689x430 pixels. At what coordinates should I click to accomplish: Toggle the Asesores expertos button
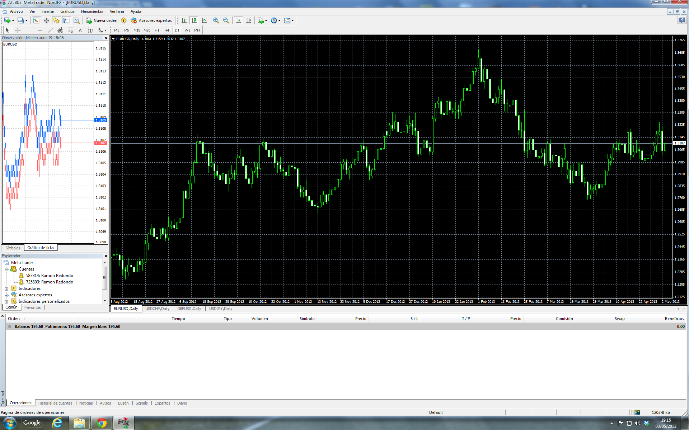point(151,20)
